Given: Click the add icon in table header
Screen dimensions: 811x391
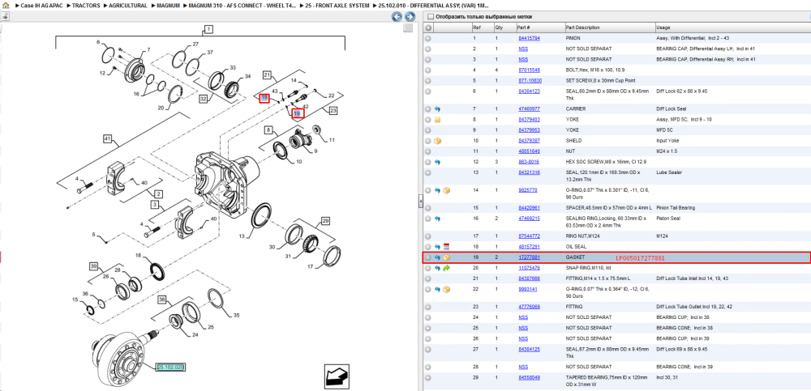Looking at the screenshot, I should tap(428, 28).
